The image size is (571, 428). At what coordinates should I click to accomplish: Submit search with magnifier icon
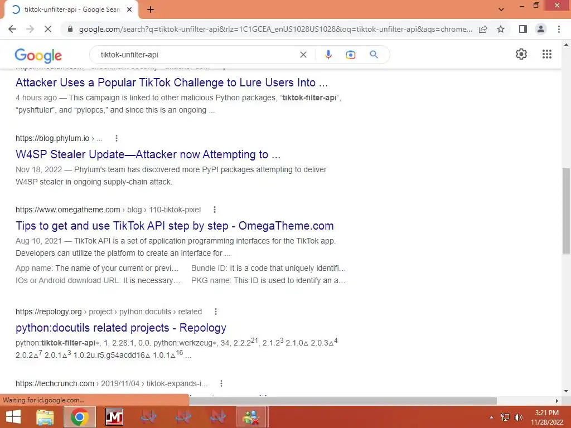[374, 55]
